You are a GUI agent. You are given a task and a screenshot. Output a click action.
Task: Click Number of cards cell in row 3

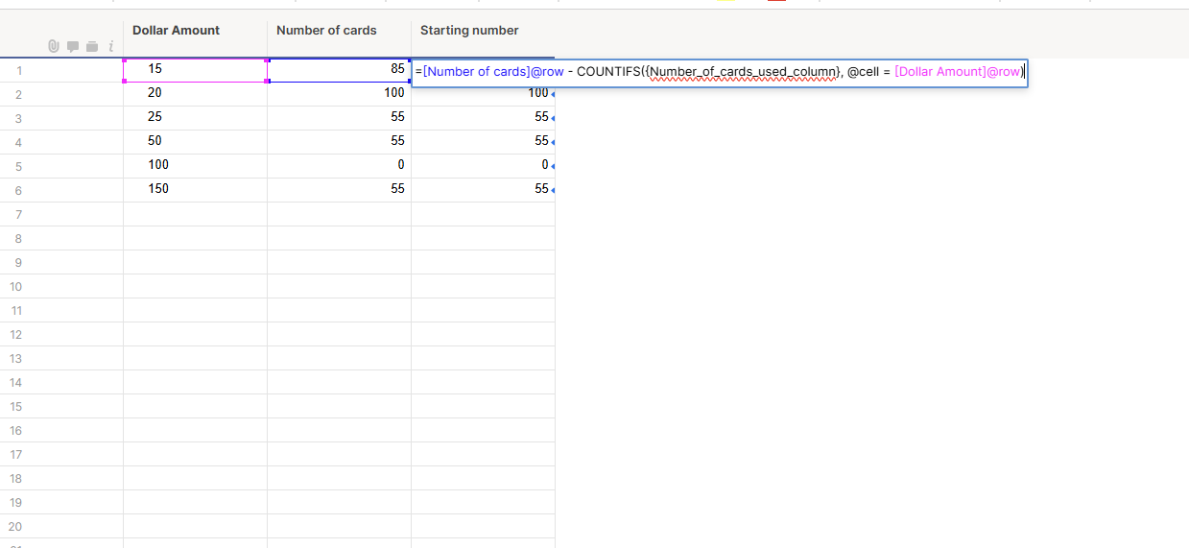(339, 118)
